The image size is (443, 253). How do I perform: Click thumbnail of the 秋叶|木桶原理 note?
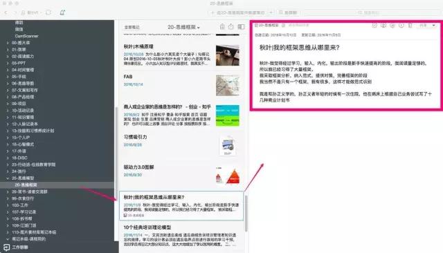pyautogui.click(x=228, y=55)
